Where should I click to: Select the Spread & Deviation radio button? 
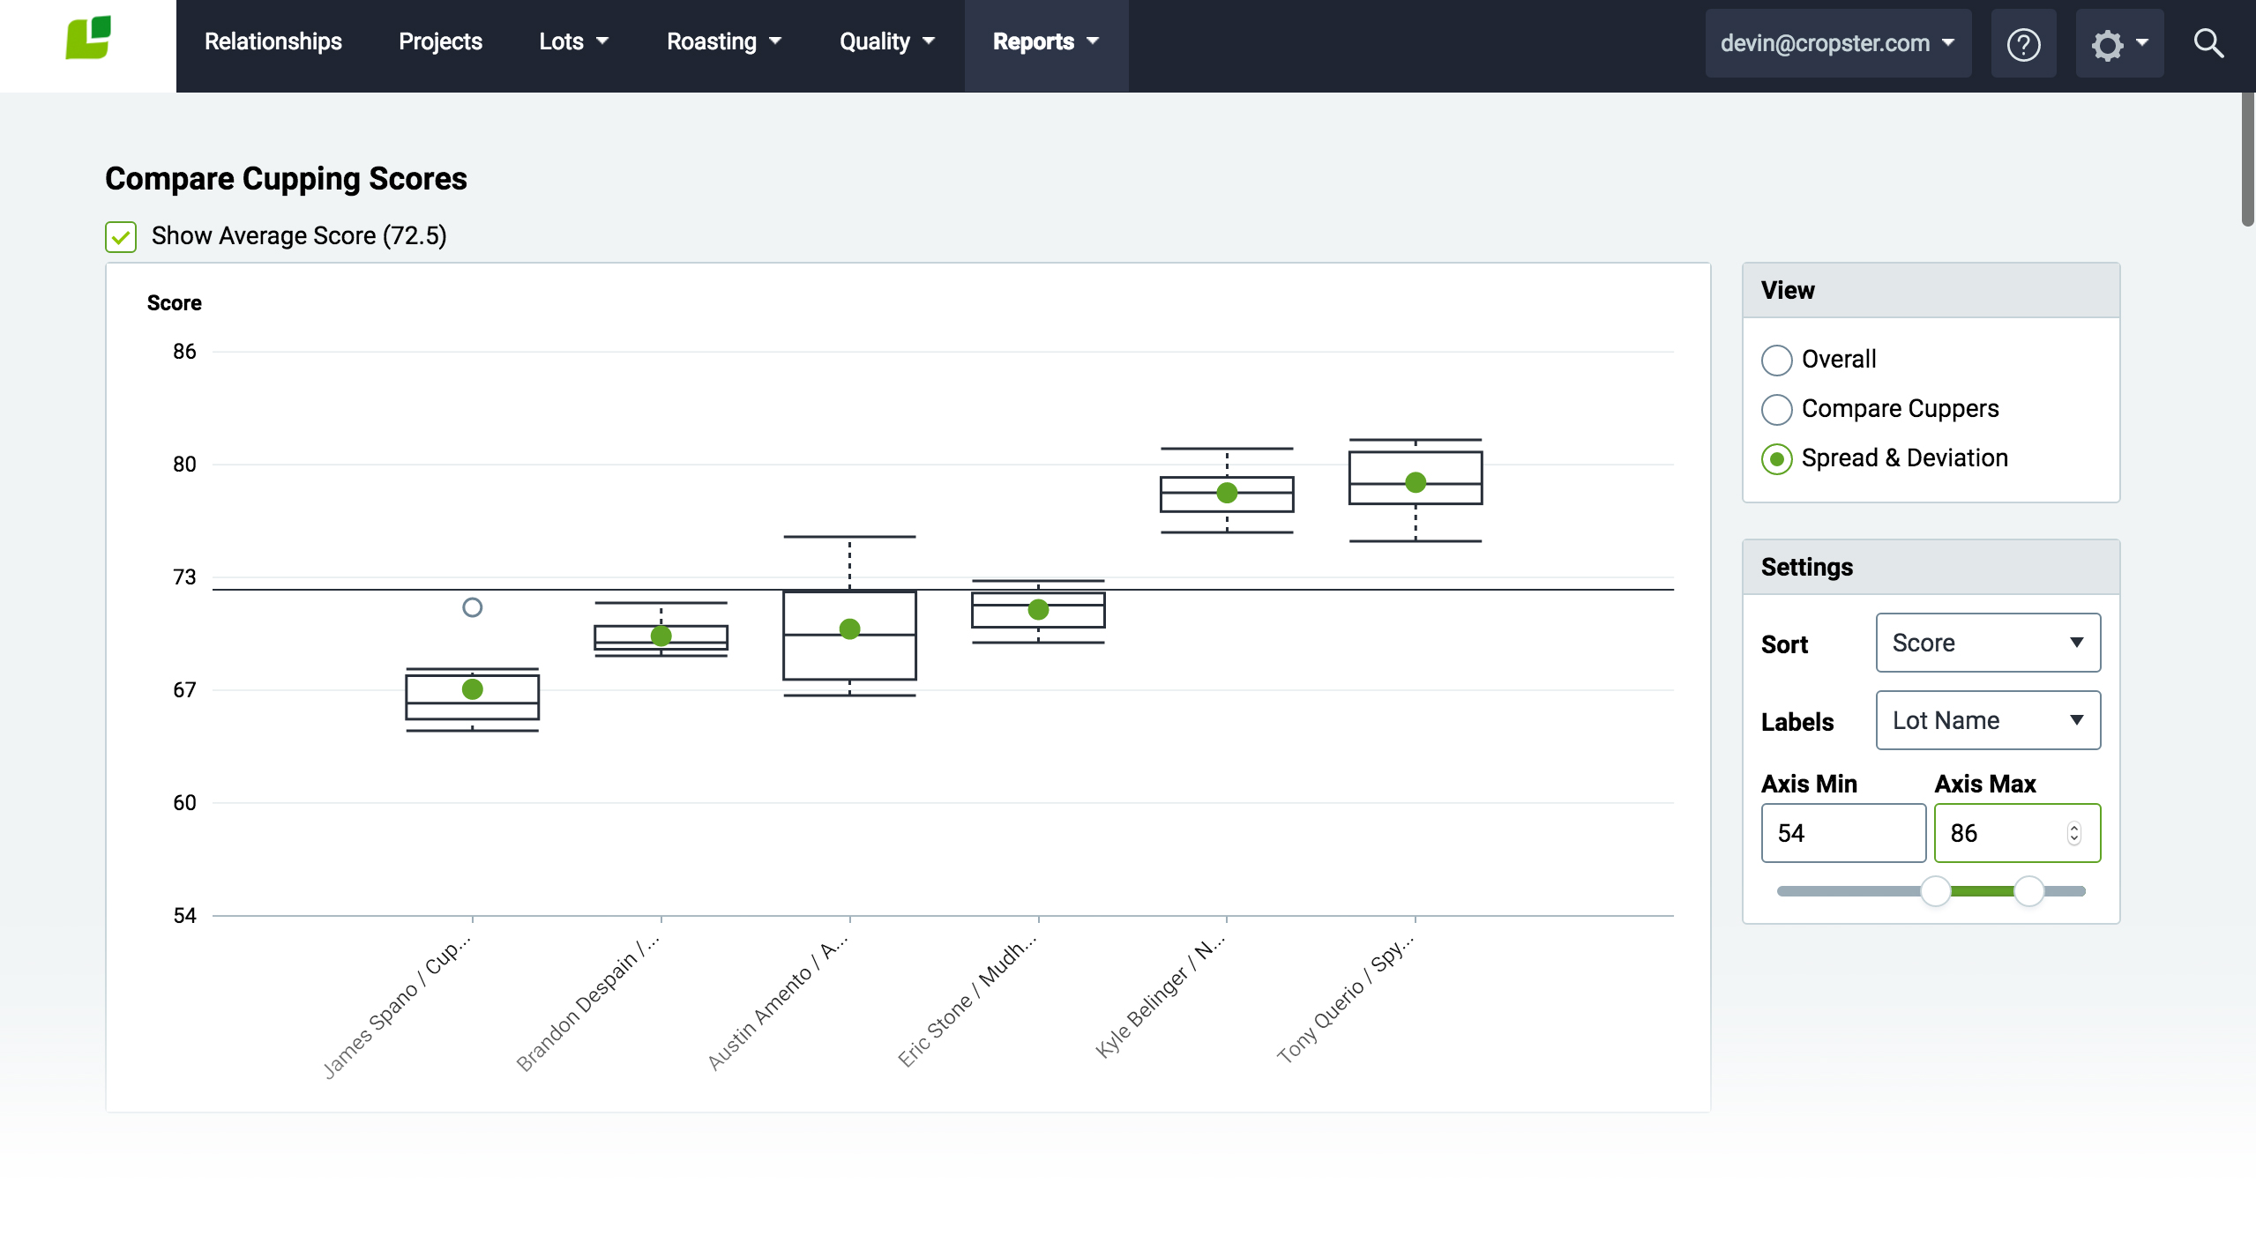1777,459
